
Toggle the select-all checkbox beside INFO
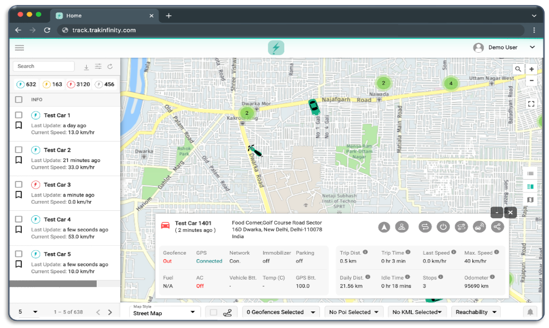[19, 99]
